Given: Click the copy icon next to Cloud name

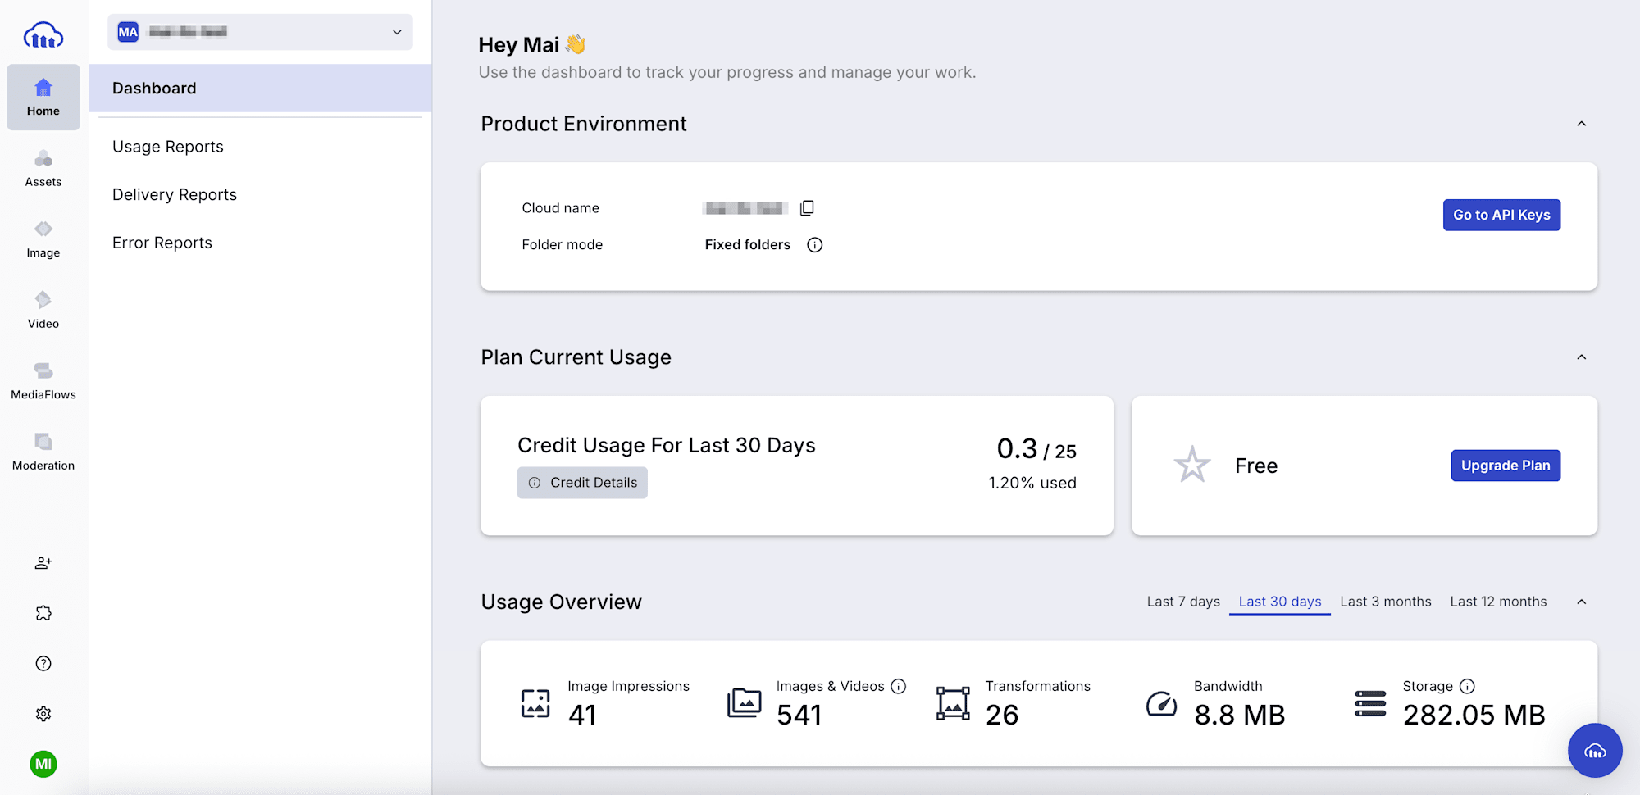Looking at the screenshot, I should [x=807, y=207].
